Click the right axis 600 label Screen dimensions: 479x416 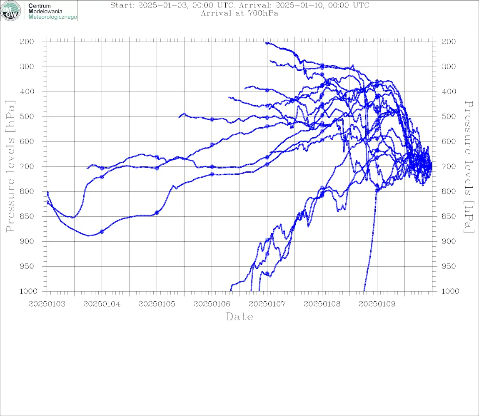point(449,141)
